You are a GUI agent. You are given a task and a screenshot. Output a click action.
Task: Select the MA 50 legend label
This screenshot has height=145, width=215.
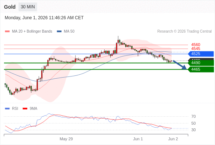tap(69, 32)
